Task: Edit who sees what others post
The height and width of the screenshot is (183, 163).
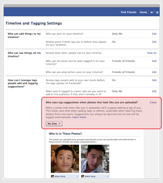Action: click(154, 72)
